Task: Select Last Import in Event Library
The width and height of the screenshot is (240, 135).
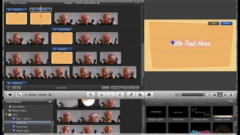Action: tap(18, 106)
